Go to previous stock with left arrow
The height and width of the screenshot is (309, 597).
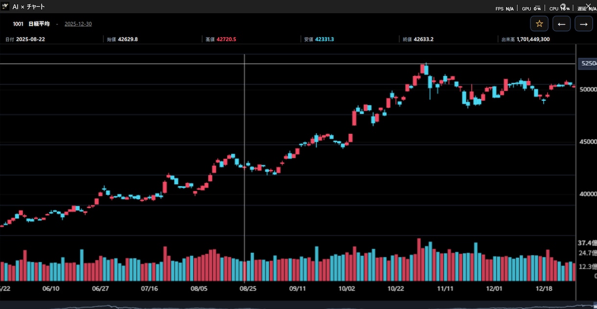pos(561,24)
